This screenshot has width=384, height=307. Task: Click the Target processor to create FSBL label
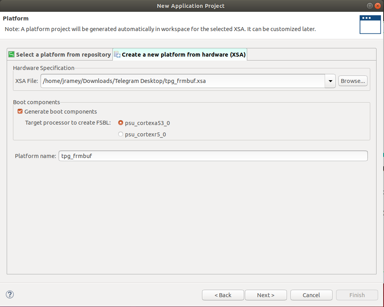[68, 123]
